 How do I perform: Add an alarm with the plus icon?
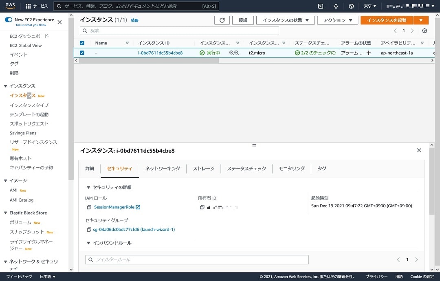369,53
